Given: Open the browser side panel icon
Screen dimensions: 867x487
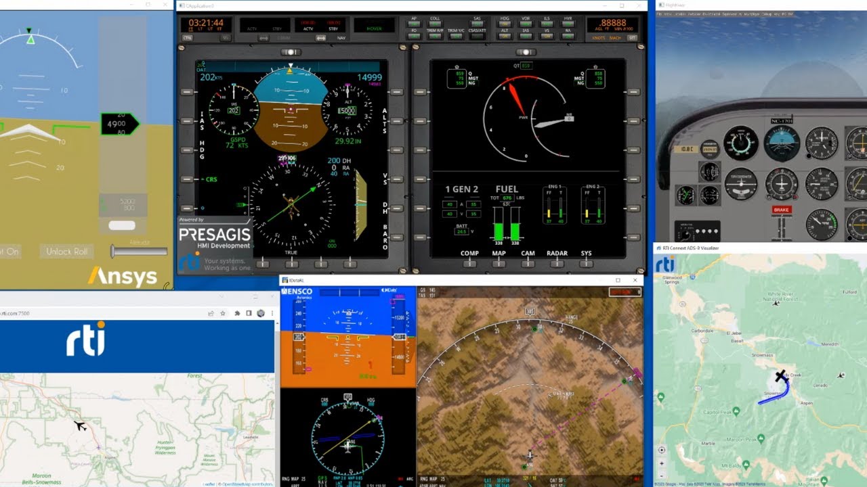Looking at the screenshot, I should pyautogui.click(x=249, y=313).
